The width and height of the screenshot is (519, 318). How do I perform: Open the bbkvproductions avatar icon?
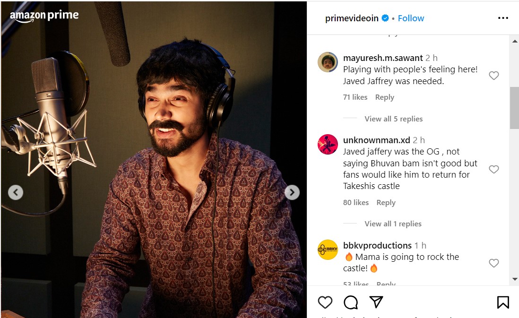[328, 249]
